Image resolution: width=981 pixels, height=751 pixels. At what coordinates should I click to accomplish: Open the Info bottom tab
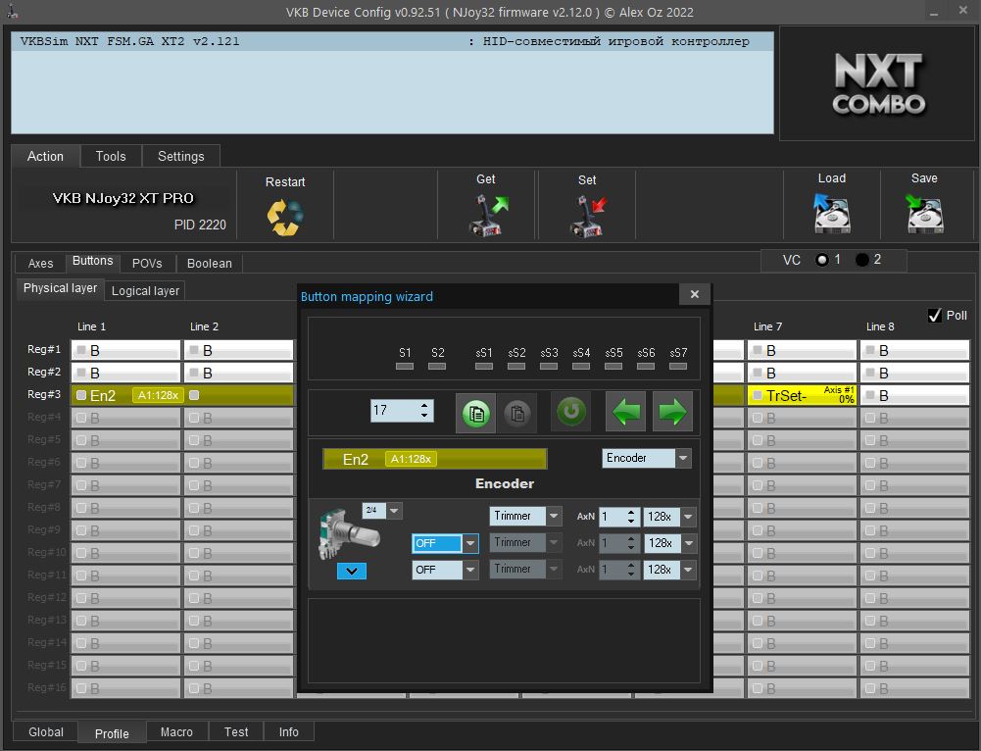coord(288,732)
